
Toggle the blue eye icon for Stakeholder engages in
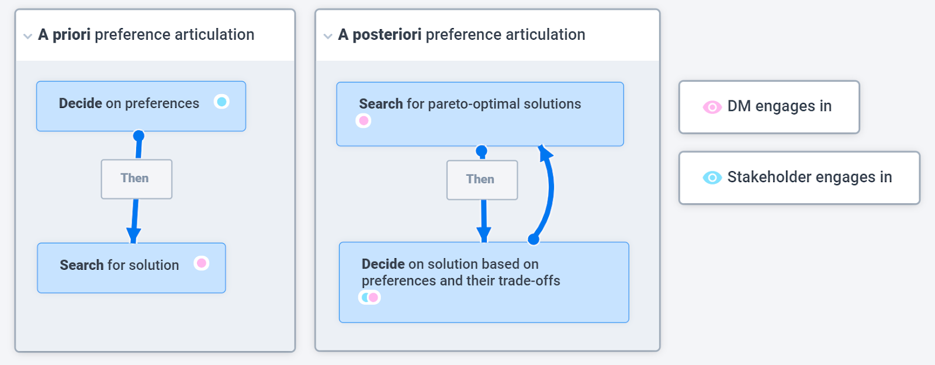coord(712,178)
